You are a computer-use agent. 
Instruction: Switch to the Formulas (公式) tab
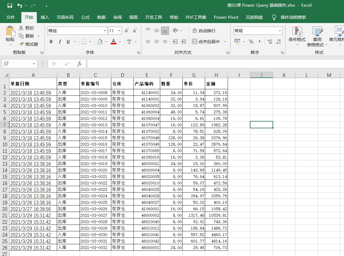click(x=85, y=17)
